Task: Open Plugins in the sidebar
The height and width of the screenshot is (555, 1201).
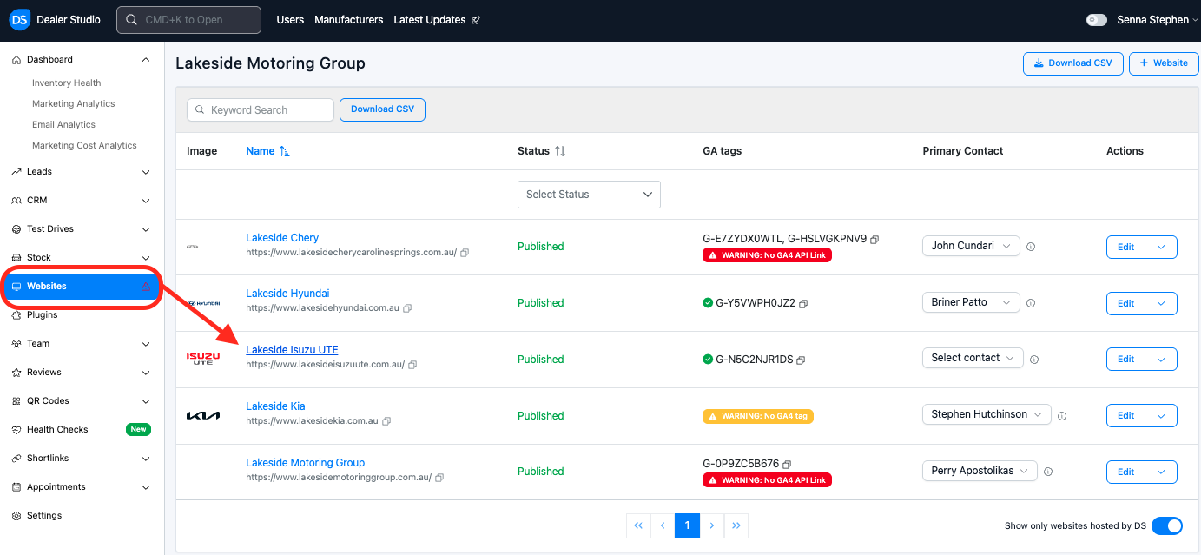Action: (x=43, y=315)
